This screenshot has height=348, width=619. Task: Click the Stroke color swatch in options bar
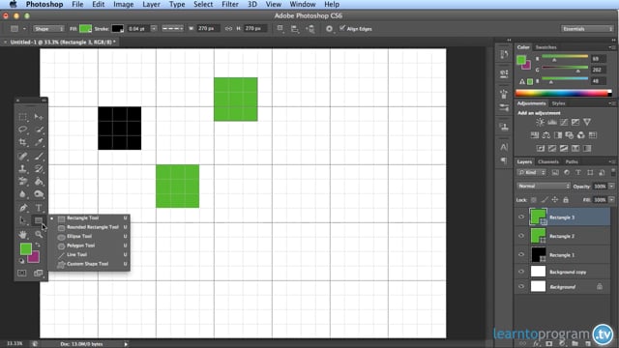[118, 28]
